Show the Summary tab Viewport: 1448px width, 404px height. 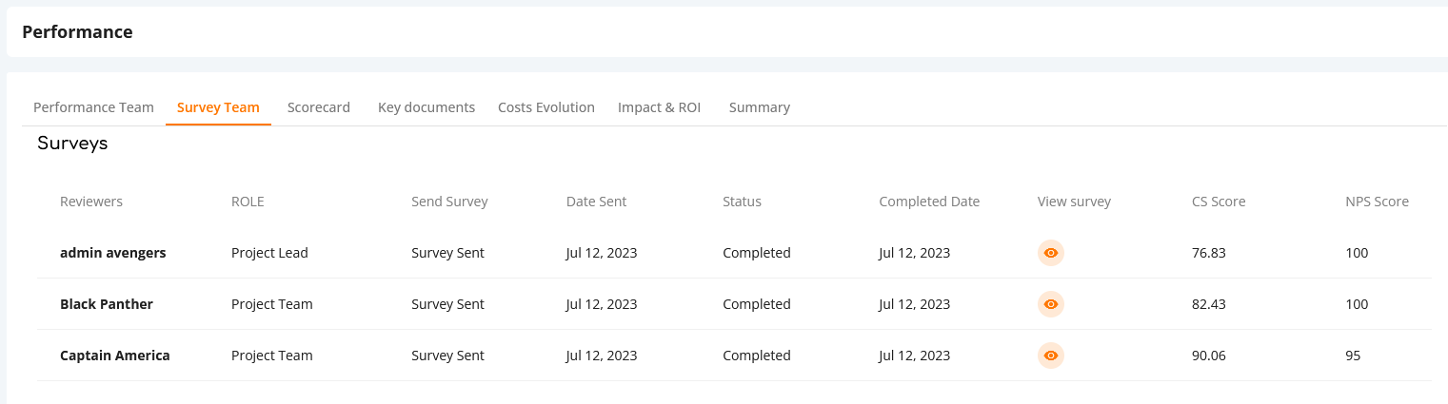pos(760,107)
